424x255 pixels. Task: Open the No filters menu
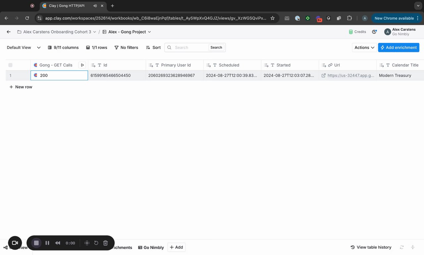click(126, 47)
